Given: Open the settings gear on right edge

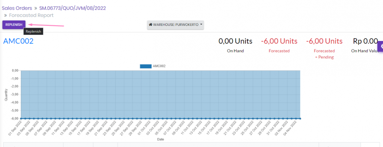Looking at the screenshot, I should [380, 46].
